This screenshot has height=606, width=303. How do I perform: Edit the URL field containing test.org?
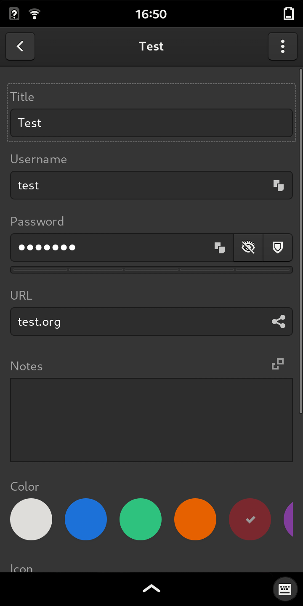point(139,322)
